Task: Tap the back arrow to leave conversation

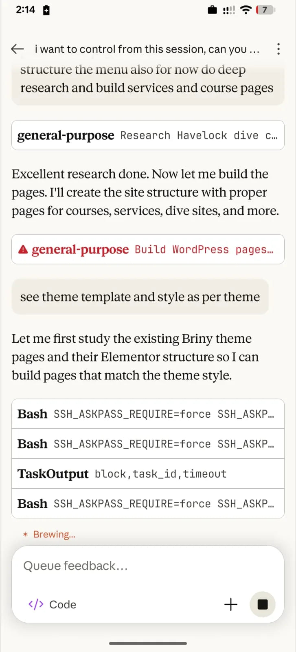Action: [17, 49]
